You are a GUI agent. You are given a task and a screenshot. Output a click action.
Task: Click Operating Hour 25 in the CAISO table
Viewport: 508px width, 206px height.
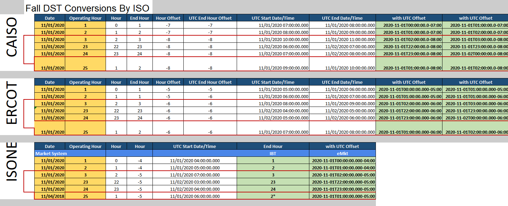[85, 64]
